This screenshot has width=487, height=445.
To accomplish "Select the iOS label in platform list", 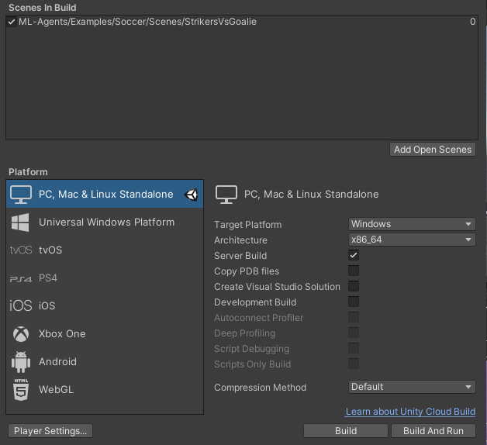I will tap(47, 306).
